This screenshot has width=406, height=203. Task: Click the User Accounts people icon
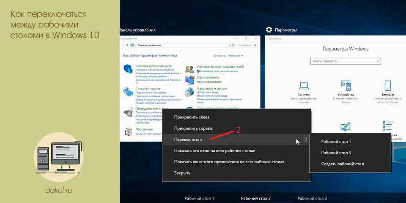click(190, 69)
